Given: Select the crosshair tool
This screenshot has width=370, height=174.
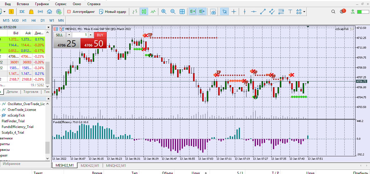Looking at the screenshot, I should (234, 12).
